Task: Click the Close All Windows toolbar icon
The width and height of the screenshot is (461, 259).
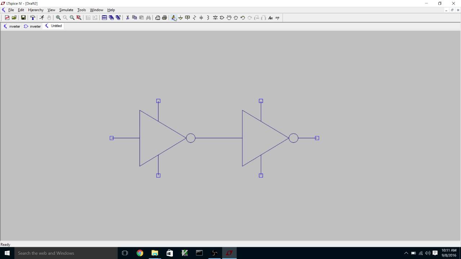Action: click(118, 18)
